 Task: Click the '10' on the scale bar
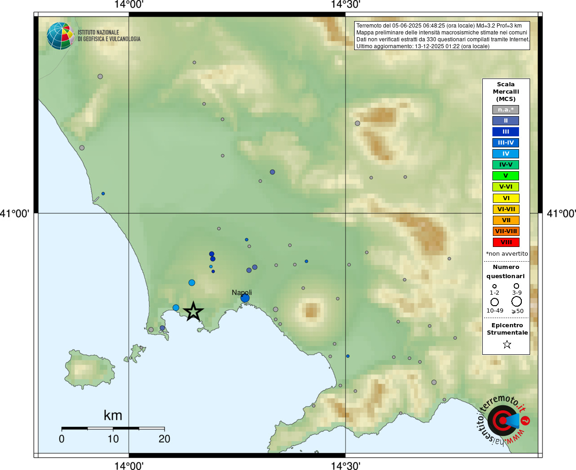(113, 439)
